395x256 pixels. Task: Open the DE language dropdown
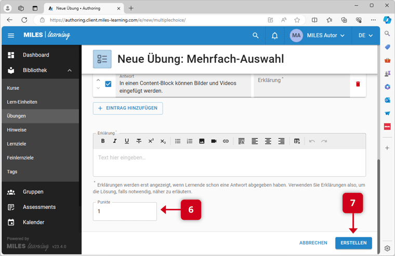[365, 36]
